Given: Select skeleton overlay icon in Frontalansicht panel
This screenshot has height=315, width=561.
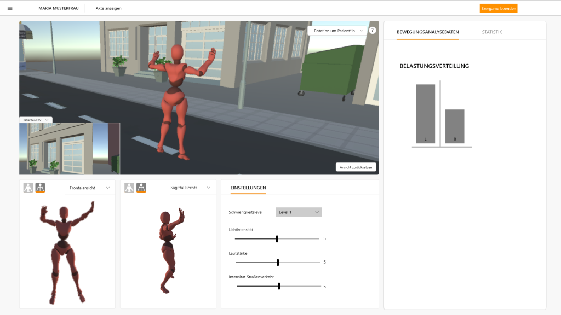Looking at the screenshot, I should (40, 188).
